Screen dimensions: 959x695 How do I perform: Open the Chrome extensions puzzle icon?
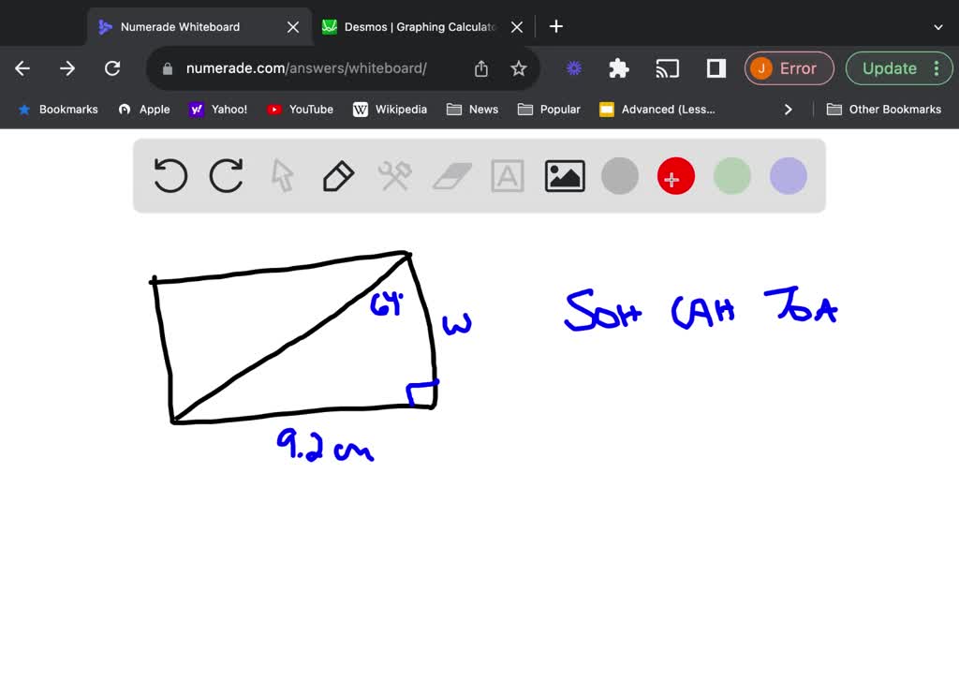point(618,68)
